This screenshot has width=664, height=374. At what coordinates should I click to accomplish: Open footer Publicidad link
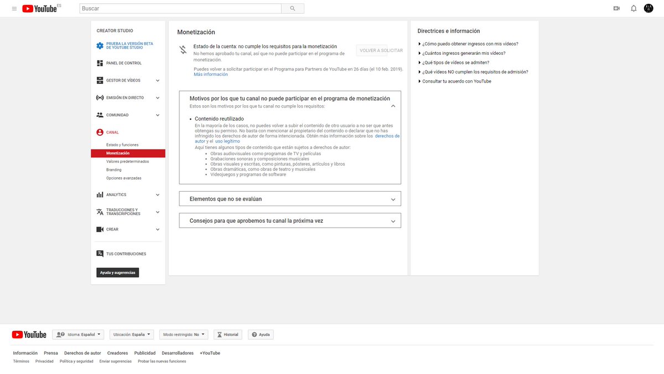pyautogui.click(x=145, y=353)
